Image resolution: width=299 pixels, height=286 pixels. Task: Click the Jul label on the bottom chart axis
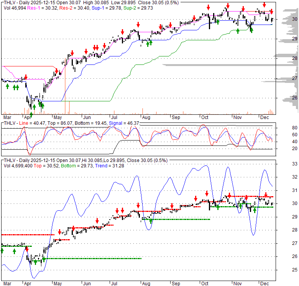[114, 283]
